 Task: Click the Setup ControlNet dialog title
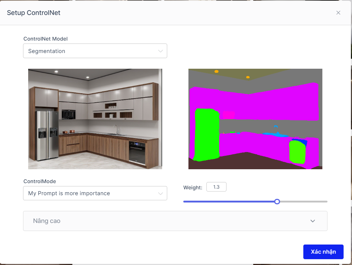(34, 13)
